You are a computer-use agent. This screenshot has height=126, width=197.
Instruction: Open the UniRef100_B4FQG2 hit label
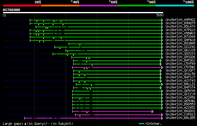(x=180, y=61)
